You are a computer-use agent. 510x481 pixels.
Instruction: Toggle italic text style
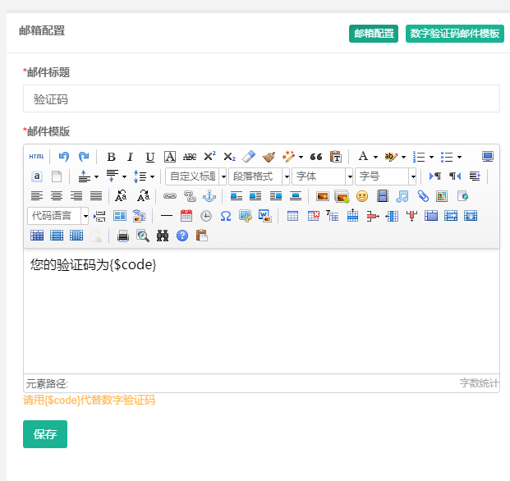[130, 157]
